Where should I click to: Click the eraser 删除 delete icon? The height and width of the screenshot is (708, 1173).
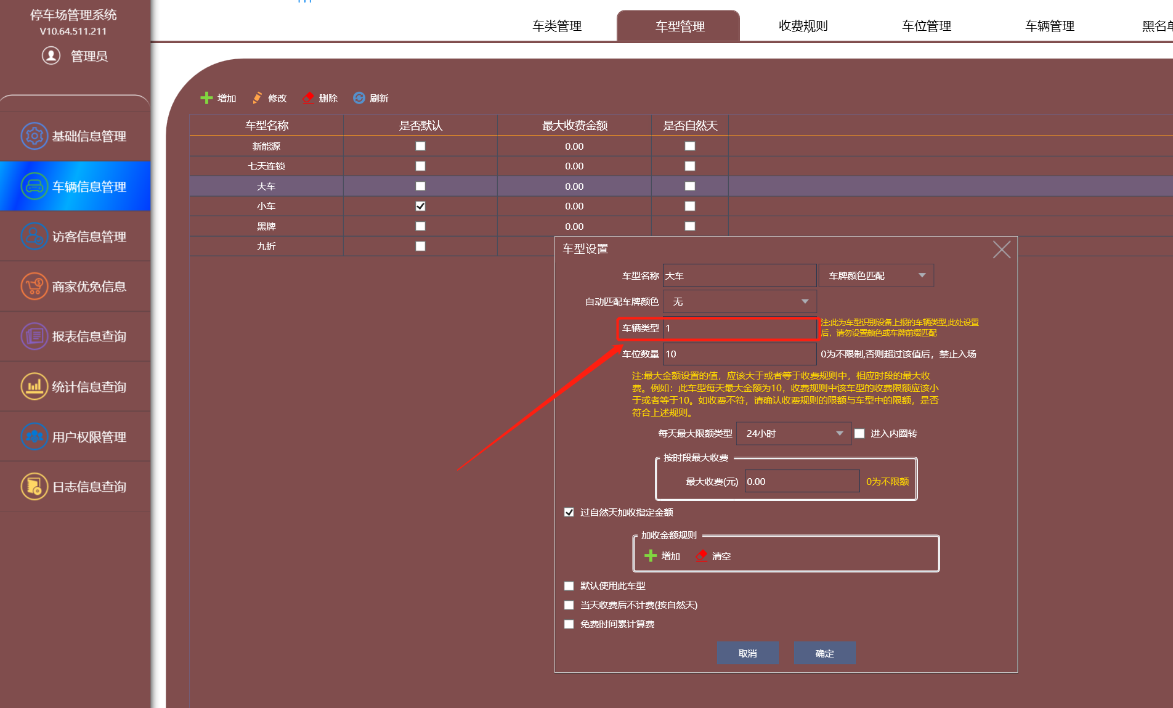(308, 98)
